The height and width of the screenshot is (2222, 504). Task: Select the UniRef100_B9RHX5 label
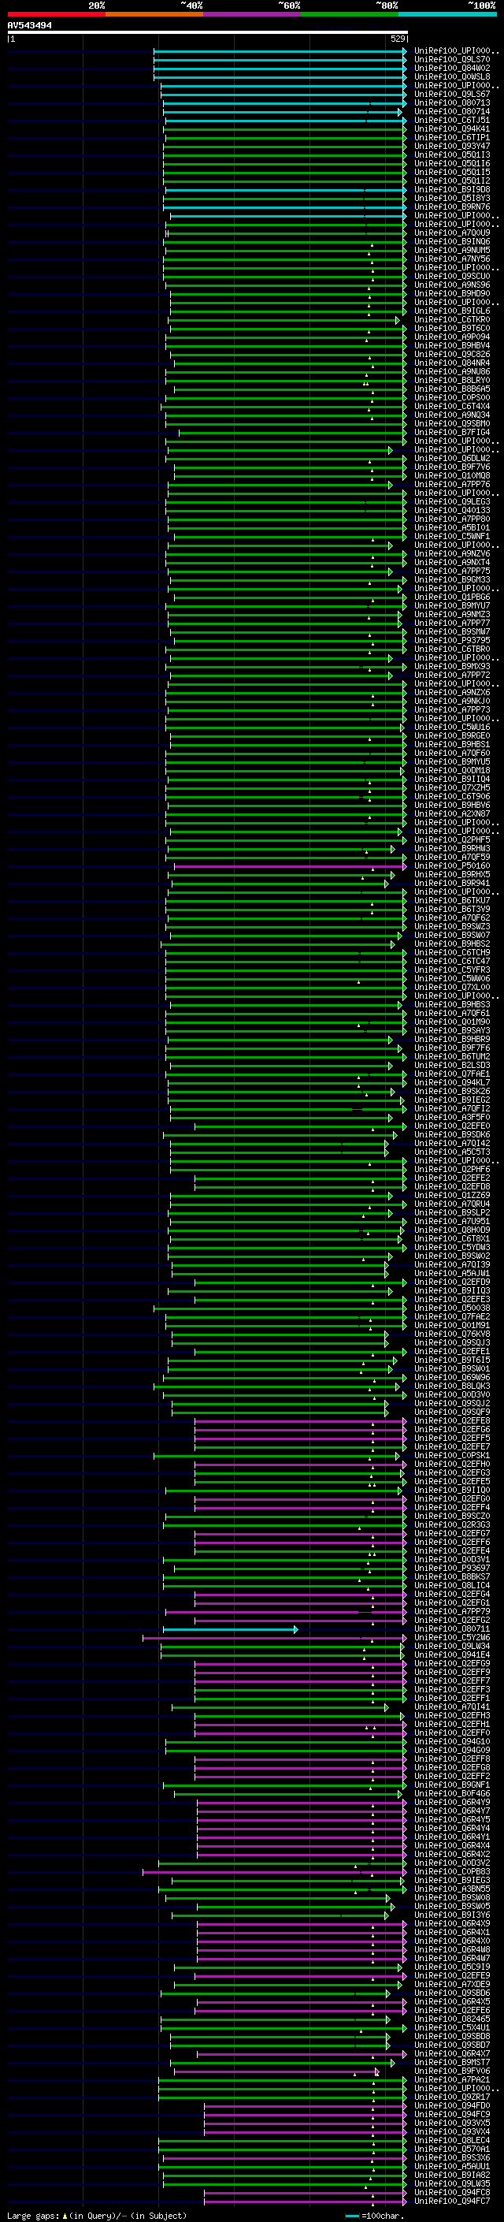[452, 875]
